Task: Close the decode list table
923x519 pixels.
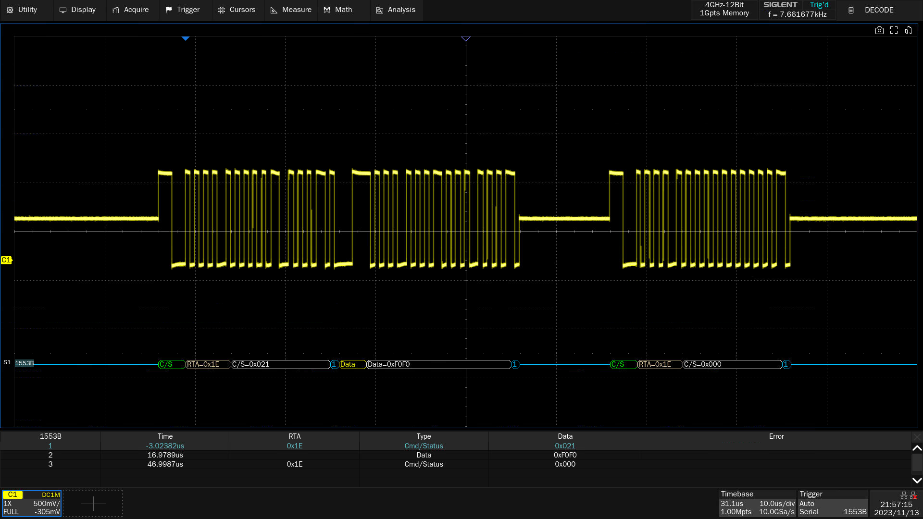Action: pyautogui.click(x=917, y=437)
